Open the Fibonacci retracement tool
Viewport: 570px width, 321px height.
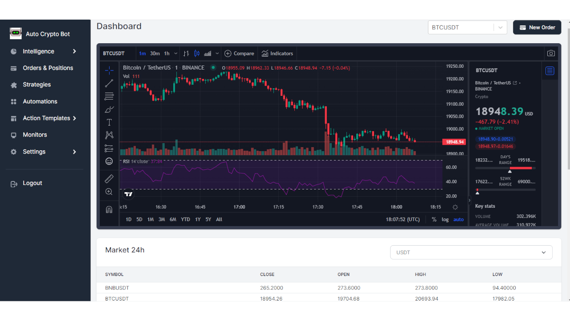pos(109,96)
